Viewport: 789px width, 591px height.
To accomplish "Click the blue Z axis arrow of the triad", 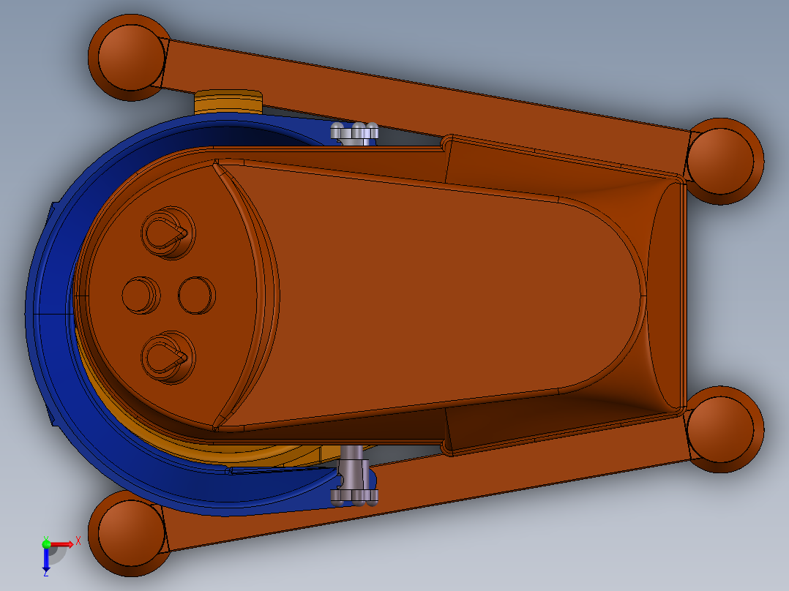I will click(x=46, y=560).
